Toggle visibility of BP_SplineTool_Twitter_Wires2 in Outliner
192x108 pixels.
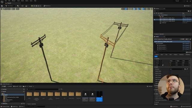[x=154, y=19]
